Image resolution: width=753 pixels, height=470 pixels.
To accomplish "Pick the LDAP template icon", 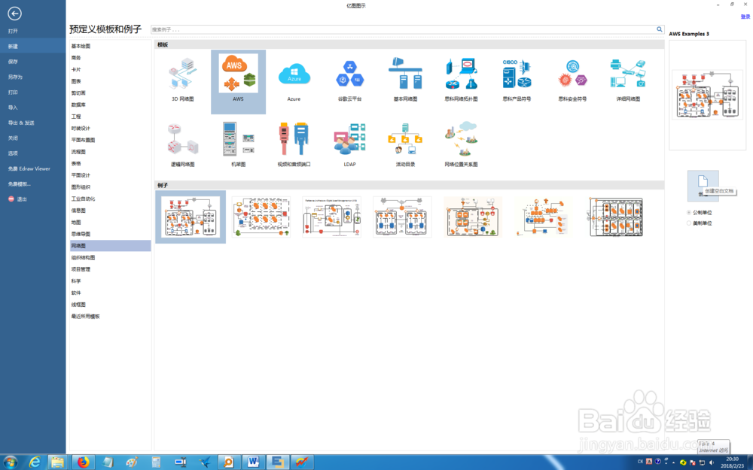I will pos(349,139).
